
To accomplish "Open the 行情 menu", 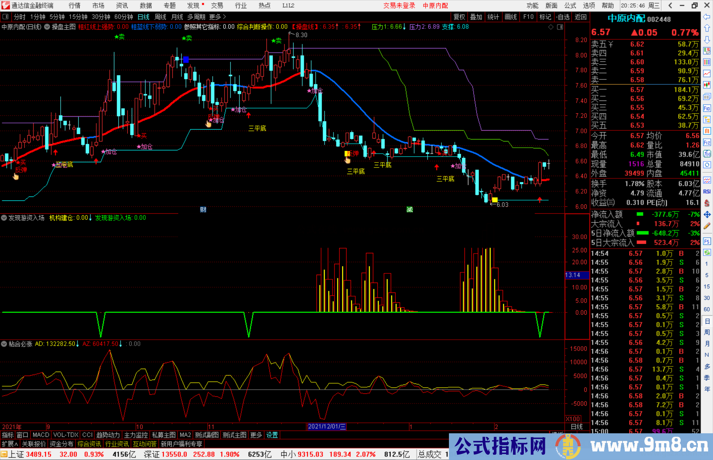I will click(74, 6).
